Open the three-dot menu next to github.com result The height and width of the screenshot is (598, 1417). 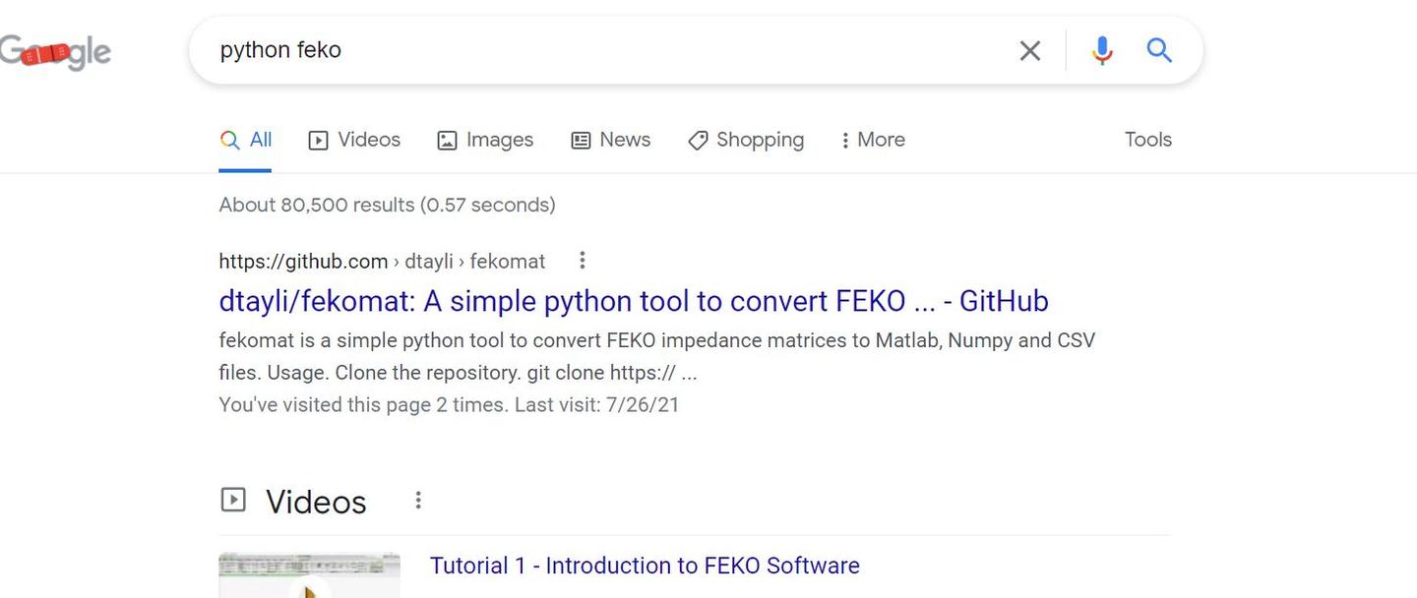point(582,260)
